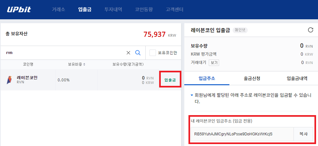Click the Upbit logo
318x146 pixels.
coord(19,10)
